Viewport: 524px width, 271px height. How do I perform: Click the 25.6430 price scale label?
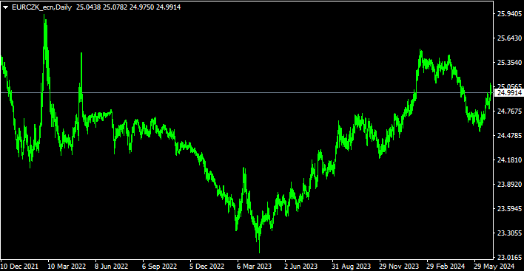[x=509, y=38]
